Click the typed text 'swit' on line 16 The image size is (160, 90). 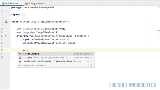25,50
